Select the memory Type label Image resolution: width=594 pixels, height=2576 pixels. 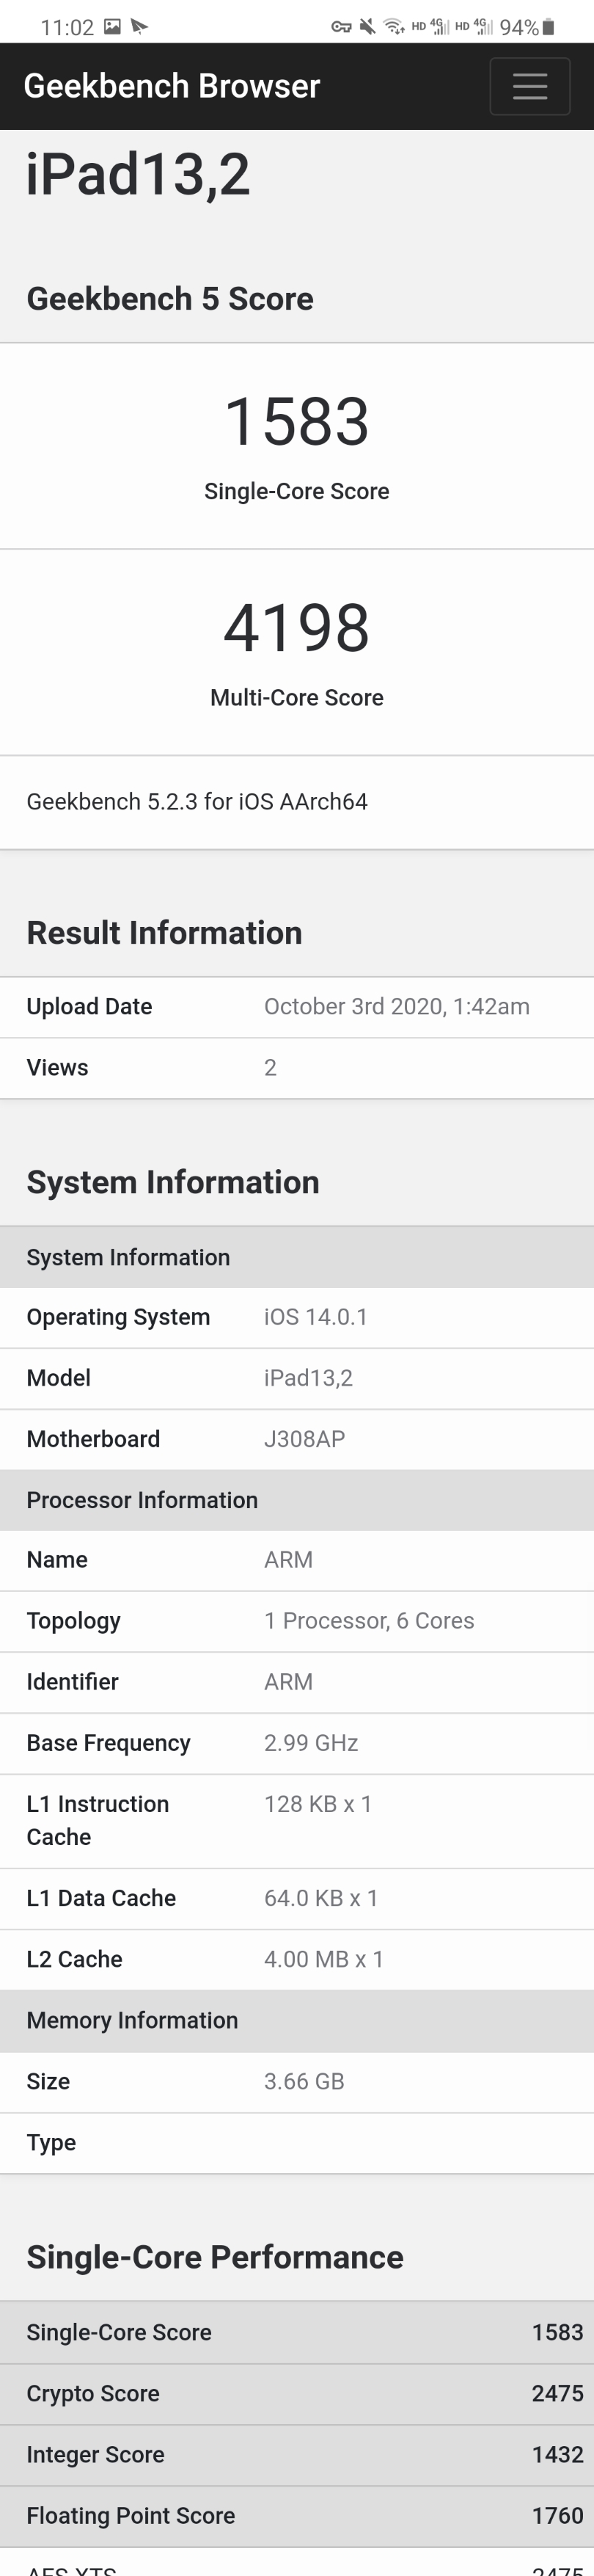51,2142
